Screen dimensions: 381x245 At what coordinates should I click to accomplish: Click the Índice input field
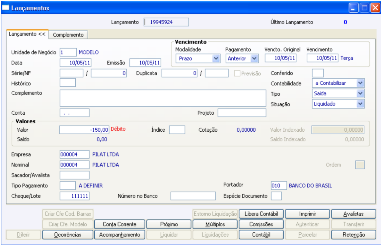(177, 130)
